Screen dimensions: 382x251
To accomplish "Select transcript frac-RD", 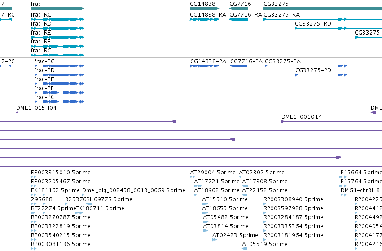I will [x=57, y=28].
